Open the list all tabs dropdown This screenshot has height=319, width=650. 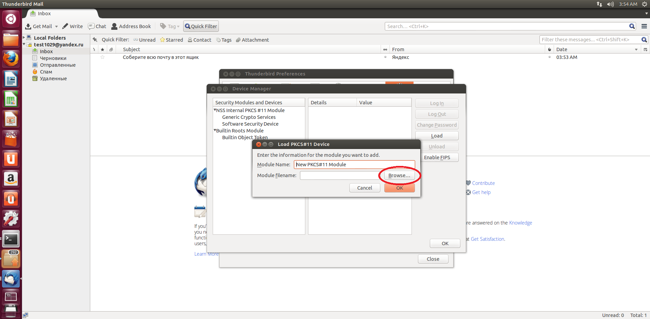646,14
